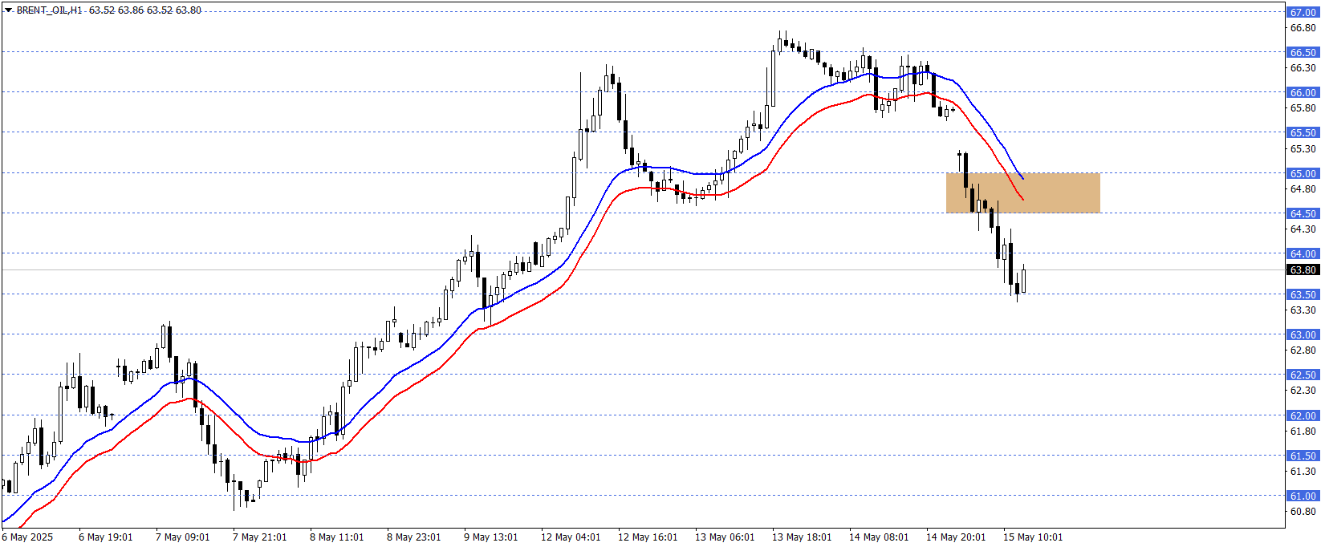Image resolution: width=1325 pixels, height=547 pixels.
Task: Click the 65.80 price scale value
Action: (1303, 108)
